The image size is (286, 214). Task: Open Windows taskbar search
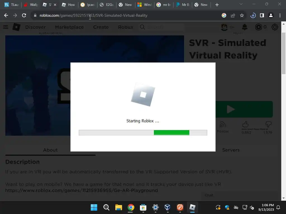tap(106, 207)
